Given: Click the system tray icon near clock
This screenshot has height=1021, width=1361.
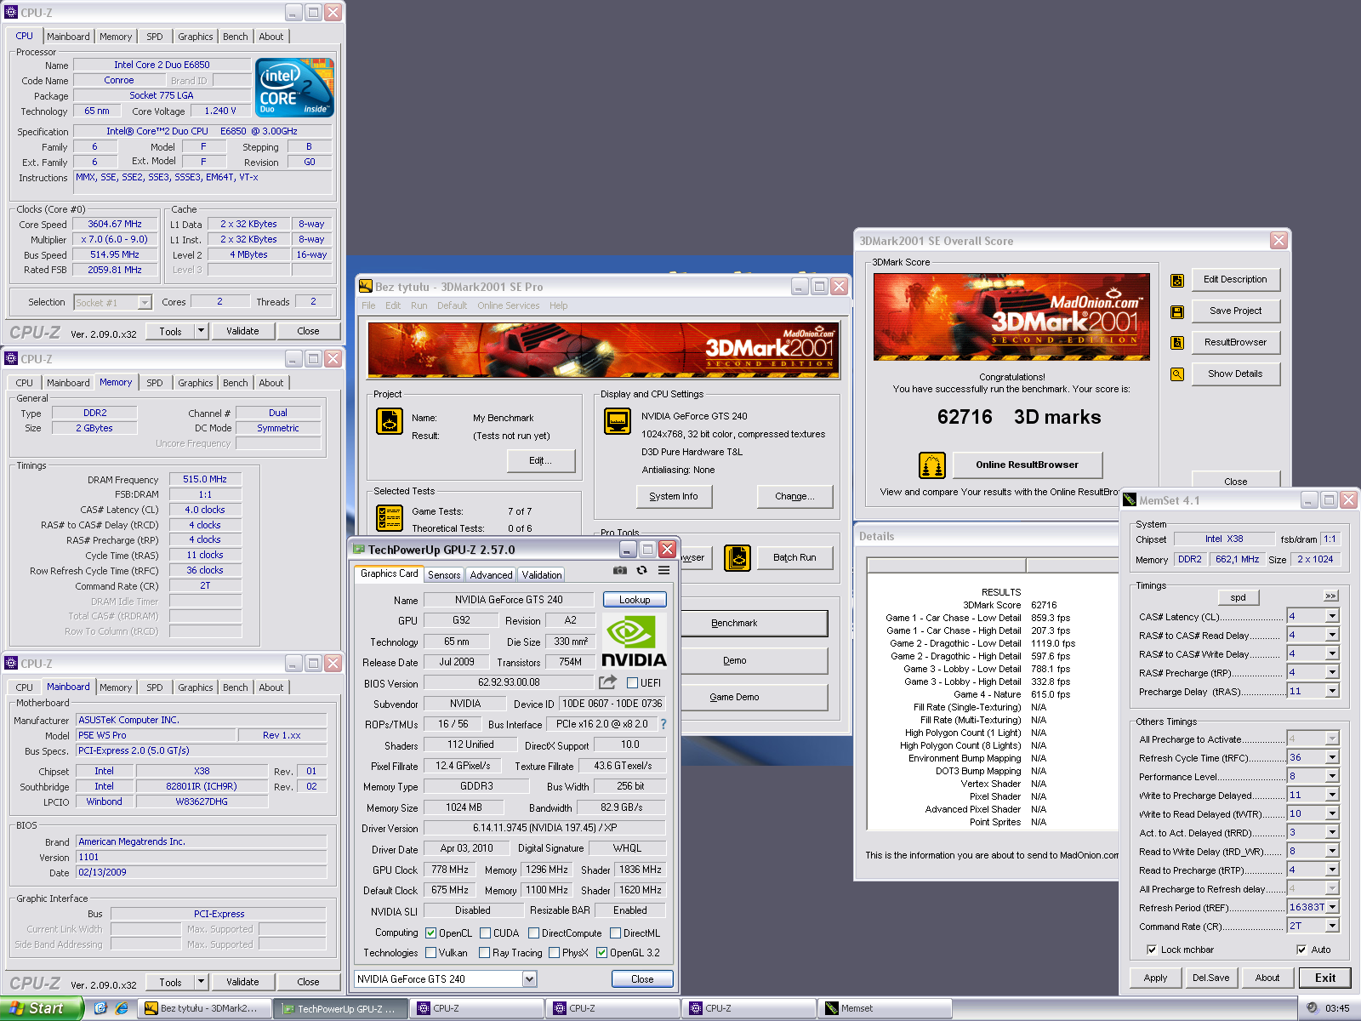Looking at the screenshot, I should click(x=1313, y=1008).
